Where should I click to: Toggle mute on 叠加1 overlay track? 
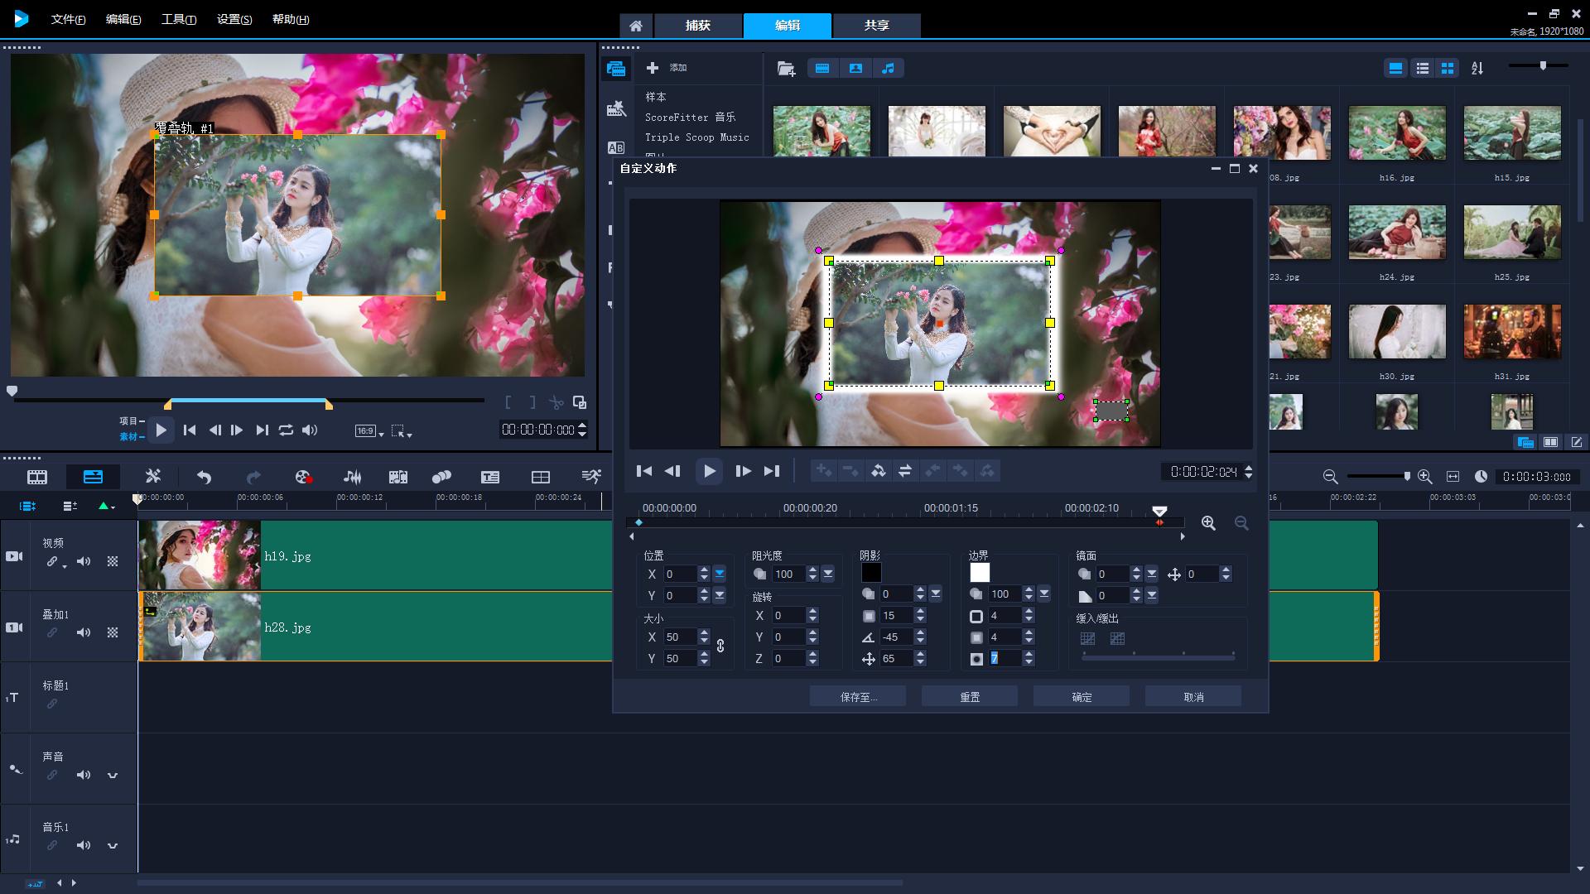coord(84,632)
